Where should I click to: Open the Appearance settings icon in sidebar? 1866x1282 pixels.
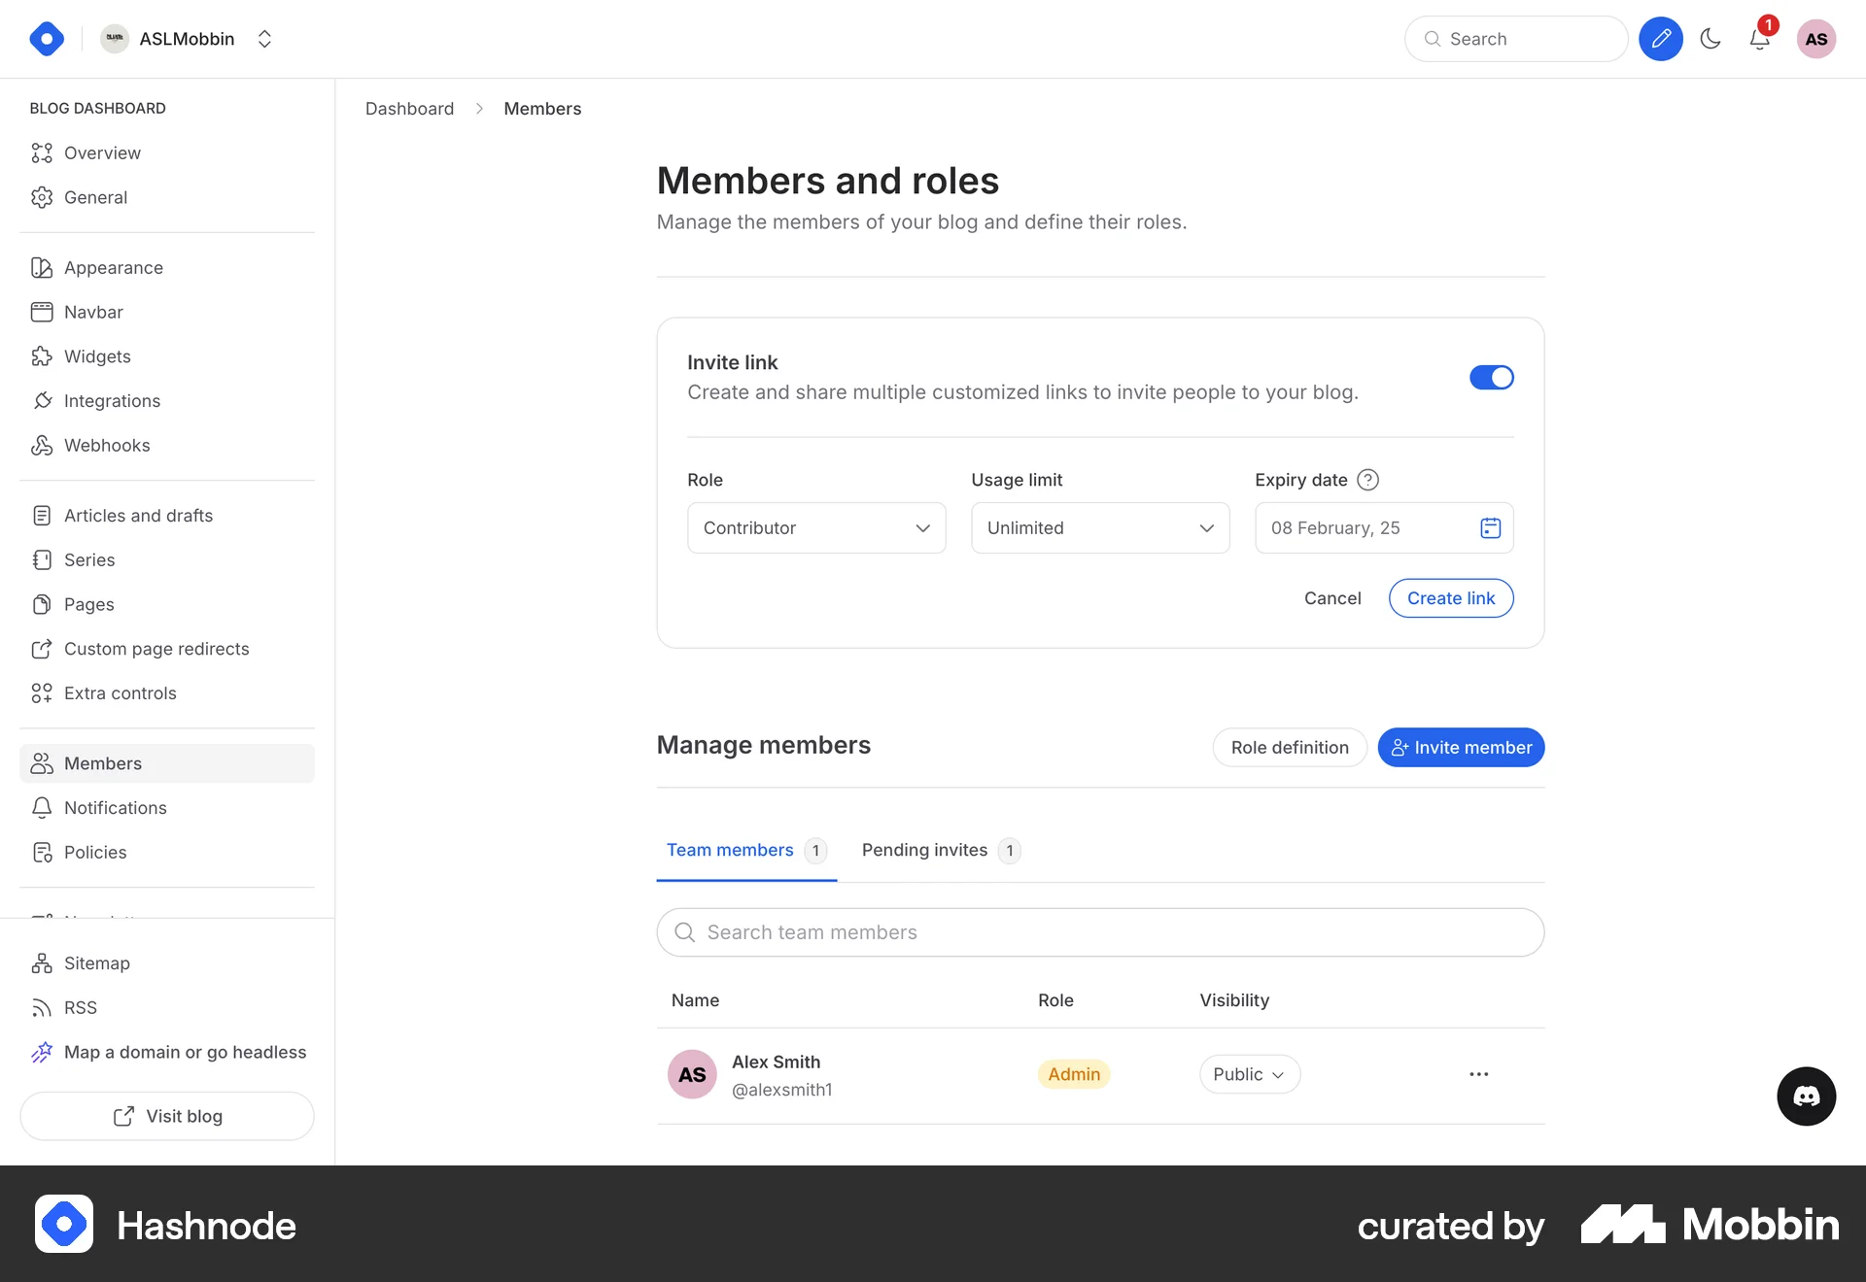[x=42, y=267]
